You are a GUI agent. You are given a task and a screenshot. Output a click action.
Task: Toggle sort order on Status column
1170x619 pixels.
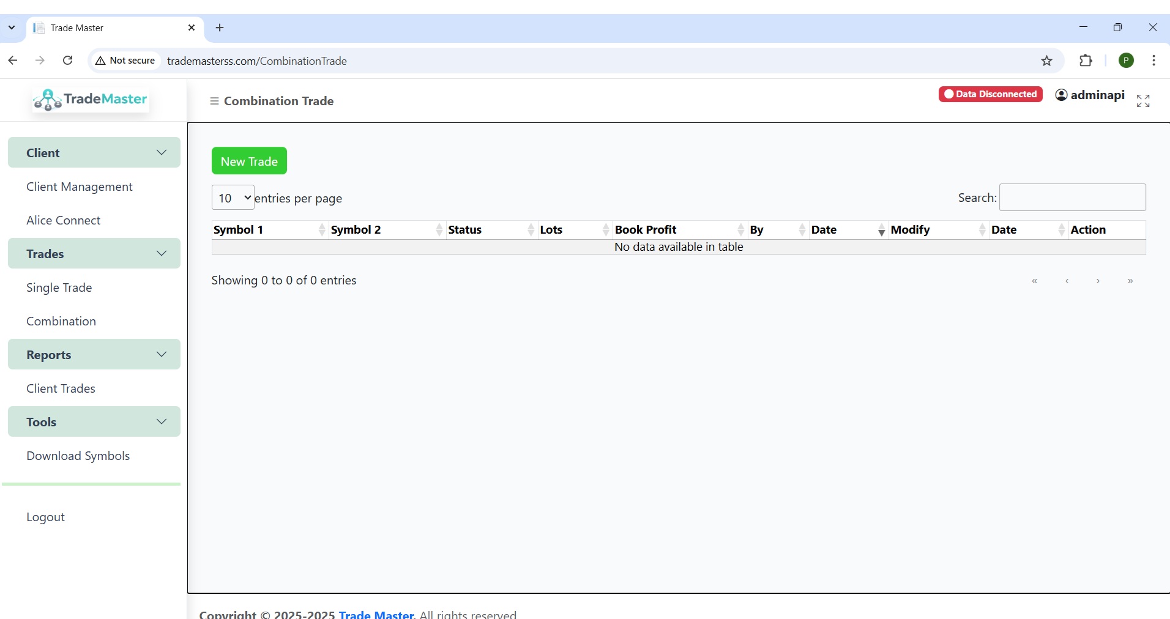(x=491, y=230)
